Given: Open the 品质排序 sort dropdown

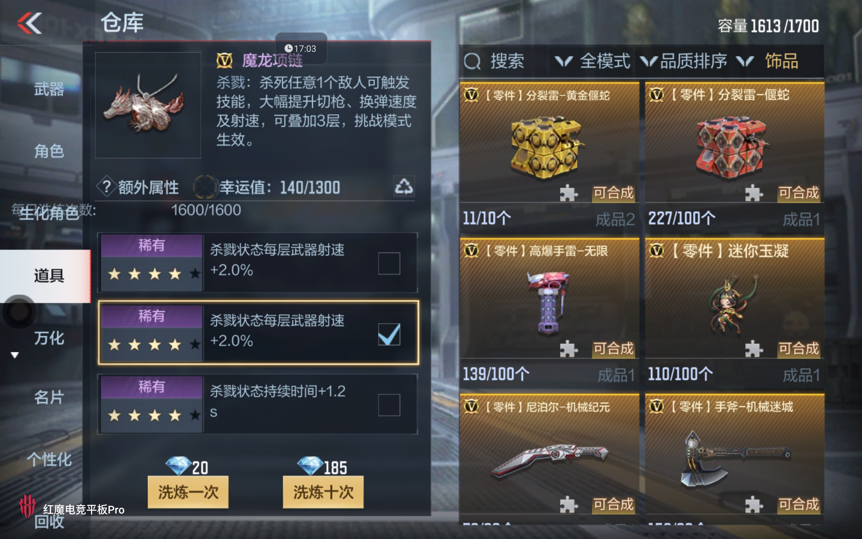Looking at the screenshot, I should click(684, 61).
